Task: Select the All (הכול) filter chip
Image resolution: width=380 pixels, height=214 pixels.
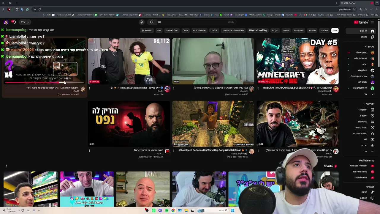Action: 335,30
